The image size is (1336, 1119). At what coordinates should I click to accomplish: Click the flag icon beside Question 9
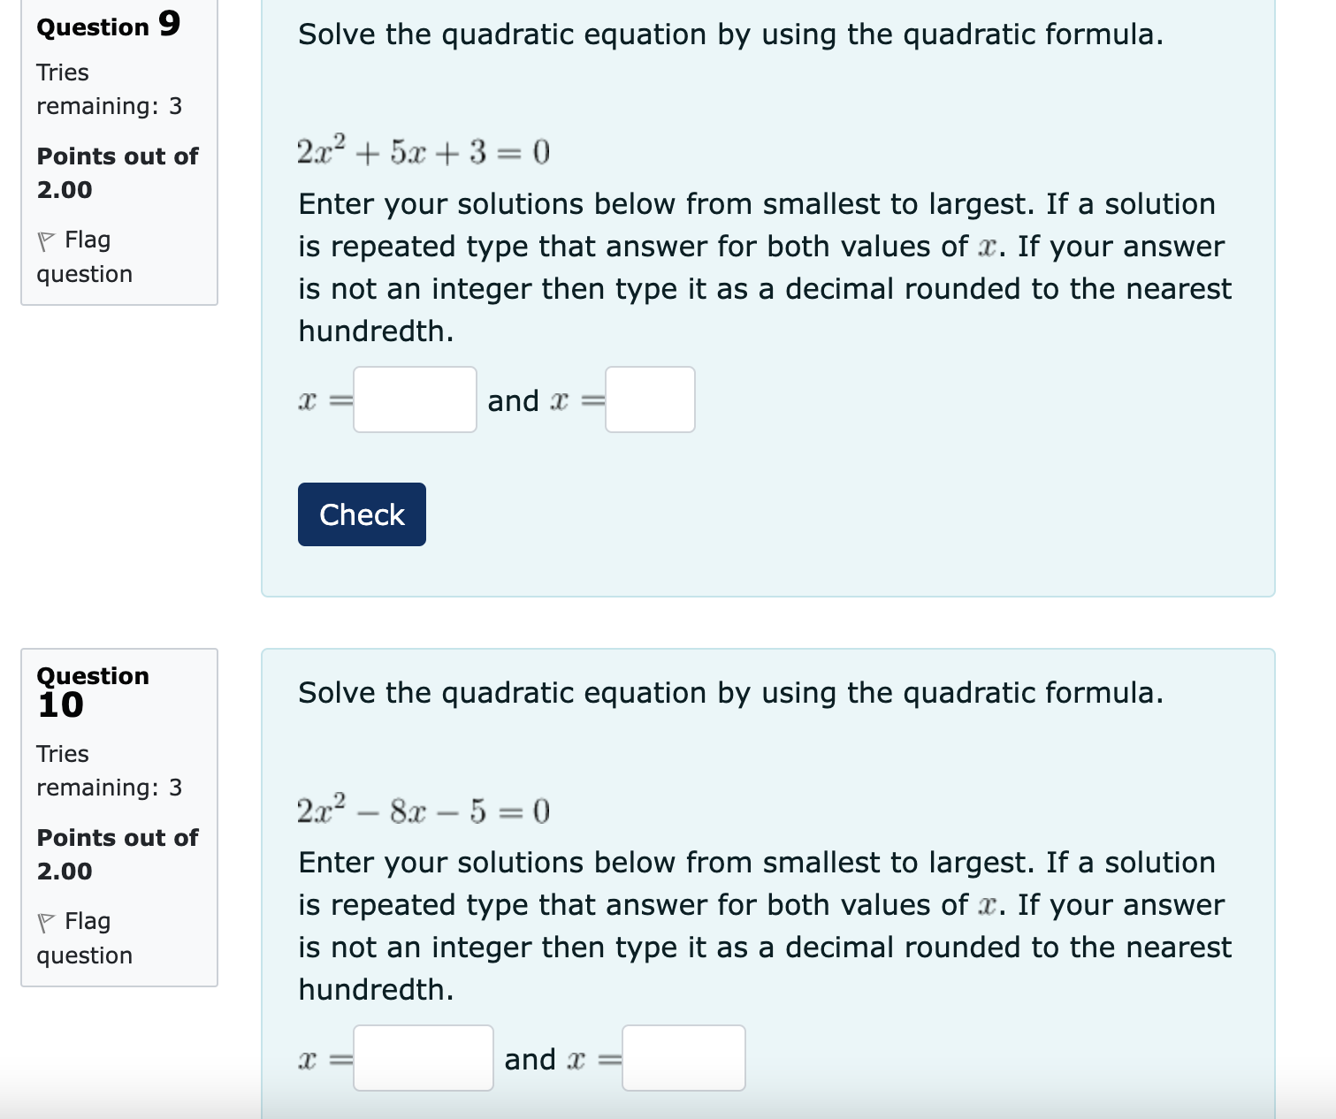(48, 239)
